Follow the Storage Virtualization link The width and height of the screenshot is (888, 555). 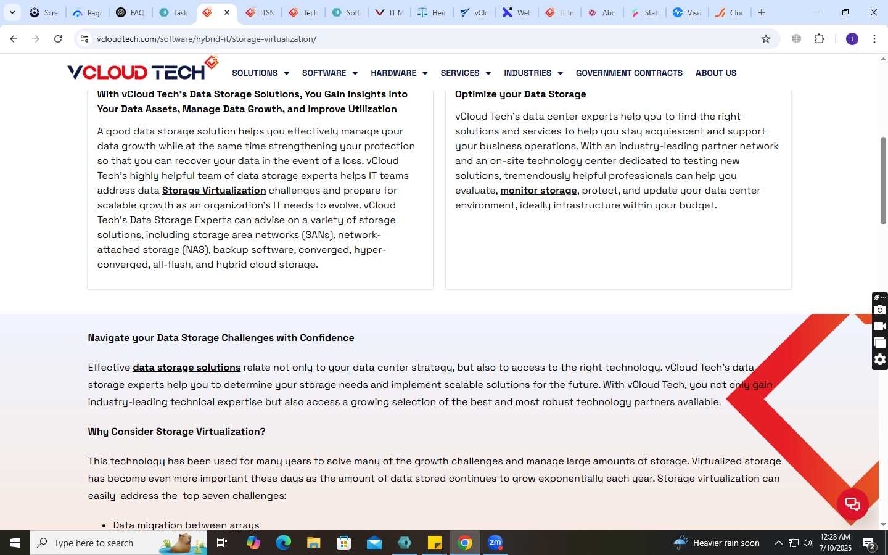[x=214, y=191]
